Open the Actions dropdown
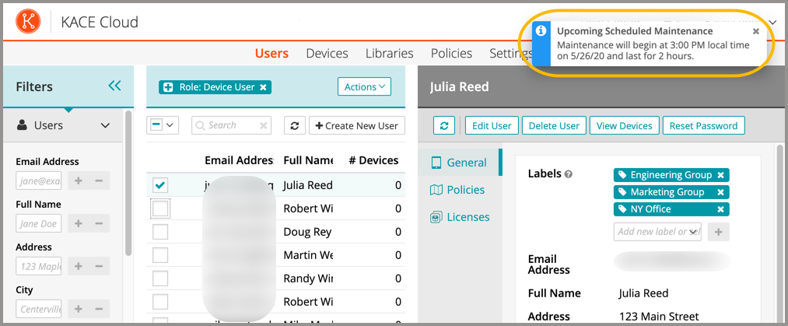This screenshot has width=788, height=326. pyautogui.click(x=364, y=87)
